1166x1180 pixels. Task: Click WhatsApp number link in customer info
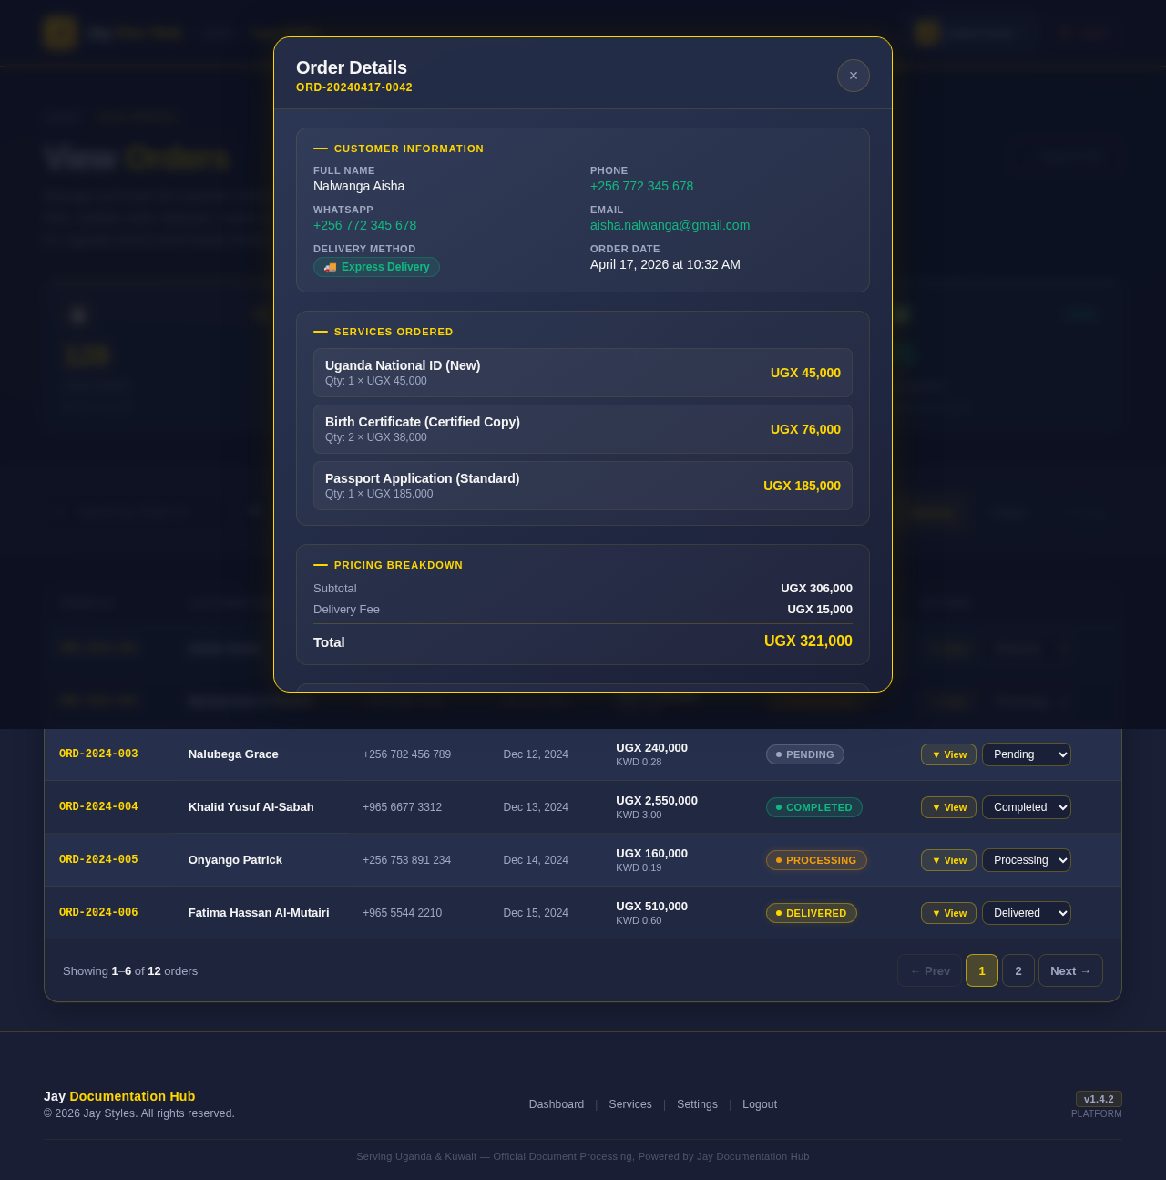coord(364,225)
